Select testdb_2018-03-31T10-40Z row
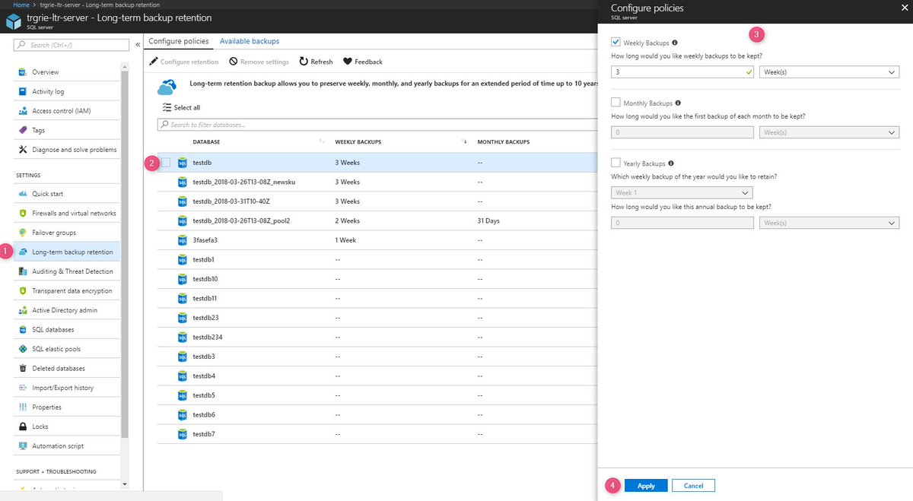 tap(378, 201)
